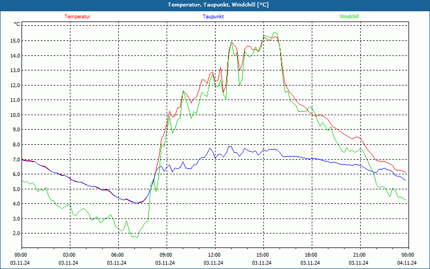This screenshot has height=269, width=430.
Task: Click the 4,0 y-axis value
Action: pos(17,204)
